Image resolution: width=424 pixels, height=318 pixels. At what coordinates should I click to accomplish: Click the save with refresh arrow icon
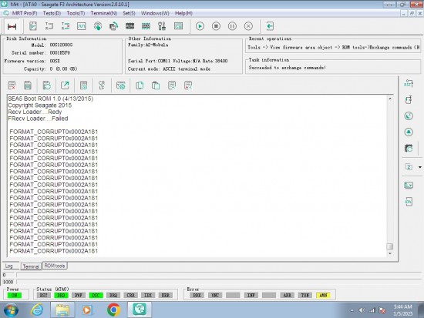coord(46,85)
